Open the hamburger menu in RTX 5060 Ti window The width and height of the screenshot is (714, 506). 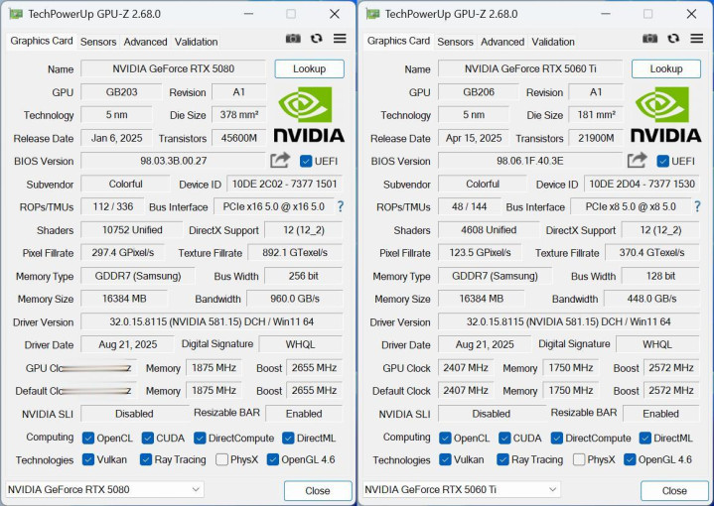pos(697,39)
